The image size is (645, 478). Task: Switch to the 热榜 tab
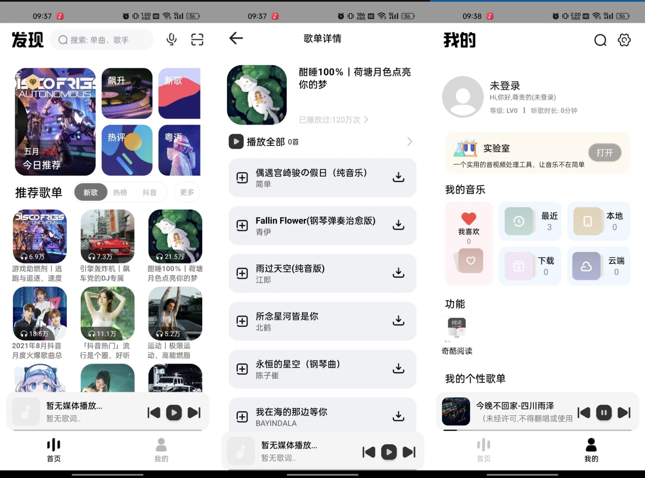click(x=120, y=192)
